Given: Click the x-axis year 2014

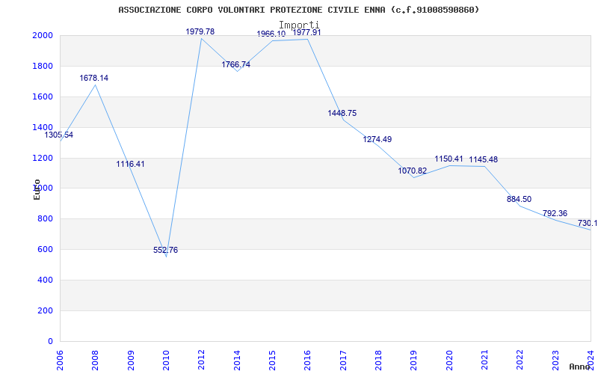Looking at the screenshot, I should (x=237, y=361).
